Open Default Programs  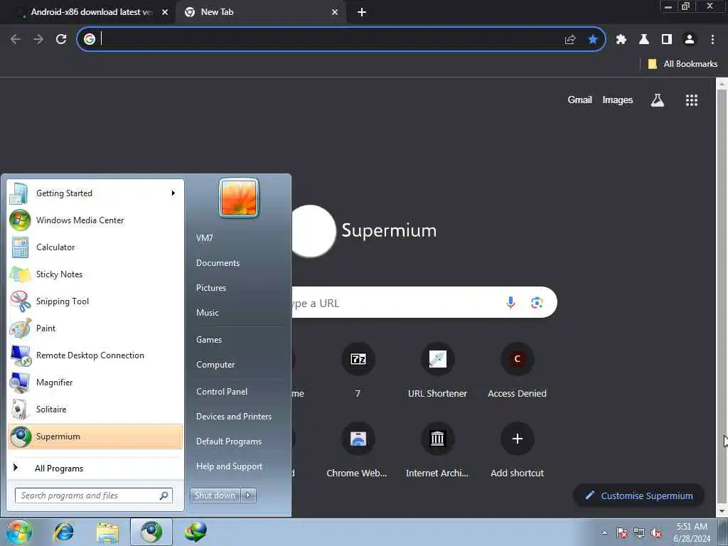[228, 441]
